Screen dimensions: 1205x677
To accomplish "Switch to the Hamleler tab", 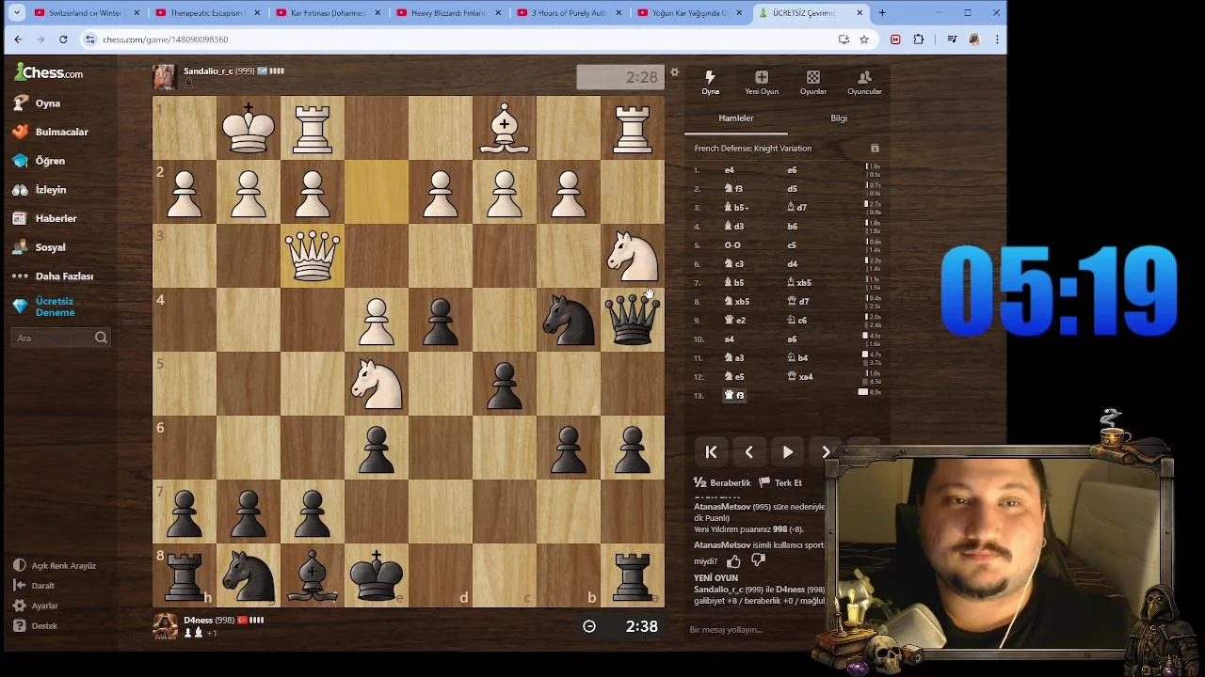I will (736, 118).
